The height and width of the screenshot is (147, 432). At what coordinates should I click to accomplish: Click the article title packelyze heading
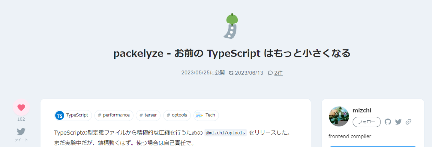(x=232, y=54)
